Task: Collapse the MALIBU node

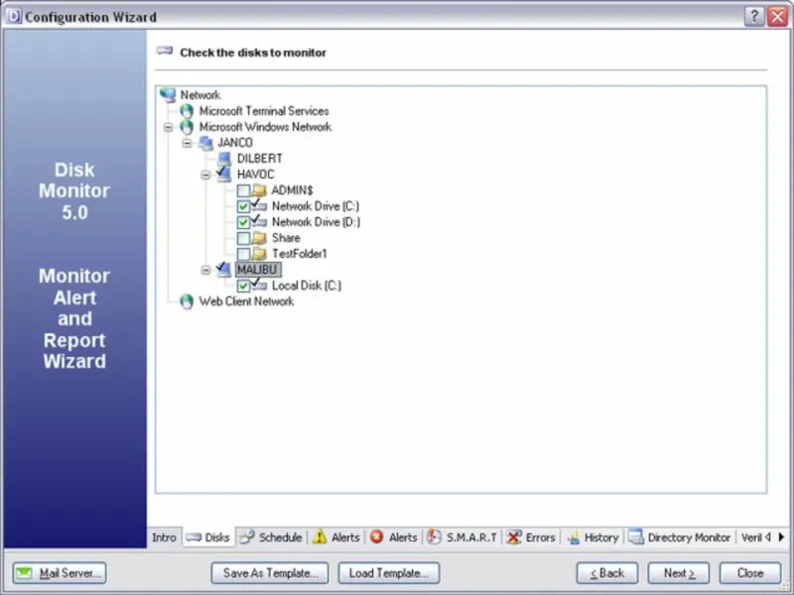Action: (205, 270)
